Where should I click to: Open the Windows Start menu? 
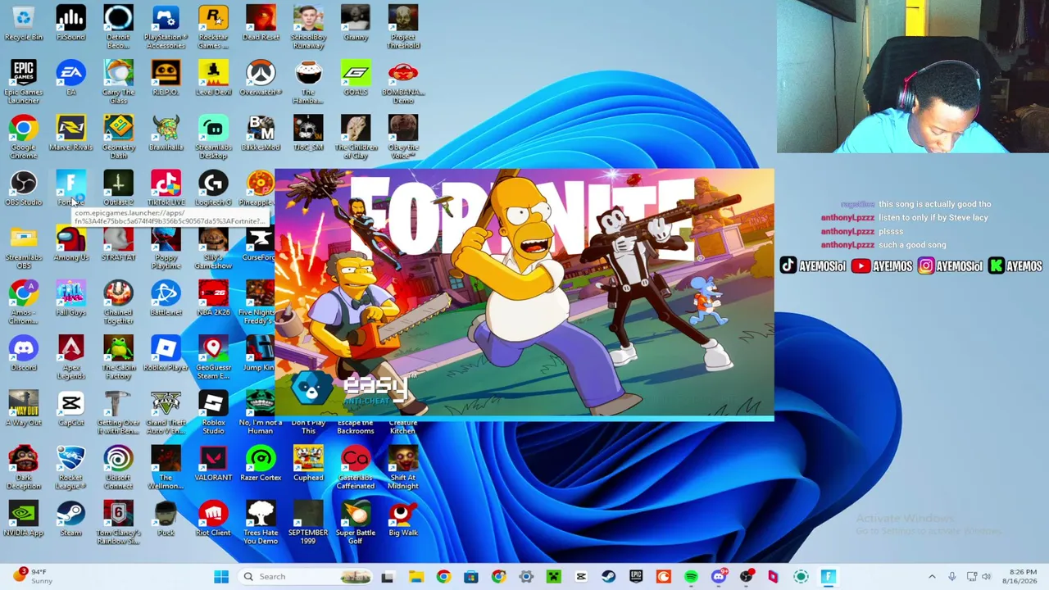click(221, 576)
